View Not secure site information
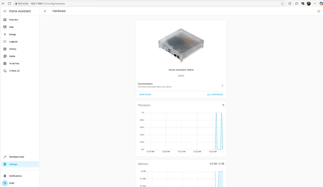The image size is (323, 187). pyautogui.click(x=22, y=4)
